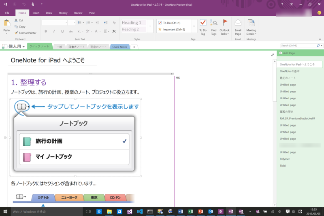Viewport: 324px width, 216px height.
Task: Click the To Do Tag button
Action: pos(203,27)
